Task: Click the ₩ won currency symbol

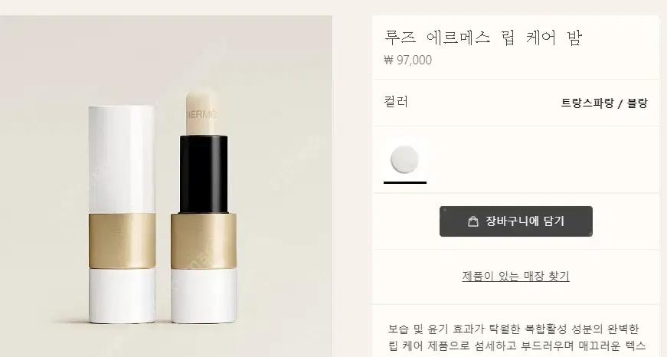Action: click(x=388, y=60)
